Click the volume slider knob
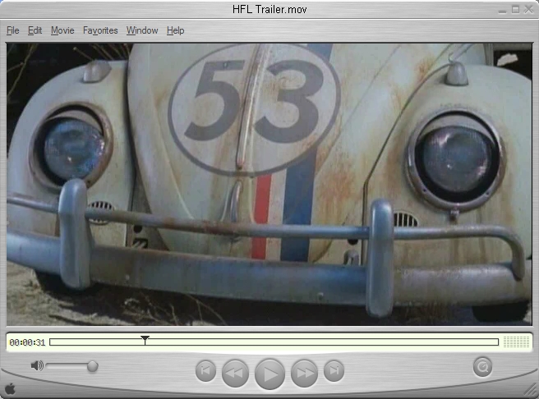 [92, 366]
